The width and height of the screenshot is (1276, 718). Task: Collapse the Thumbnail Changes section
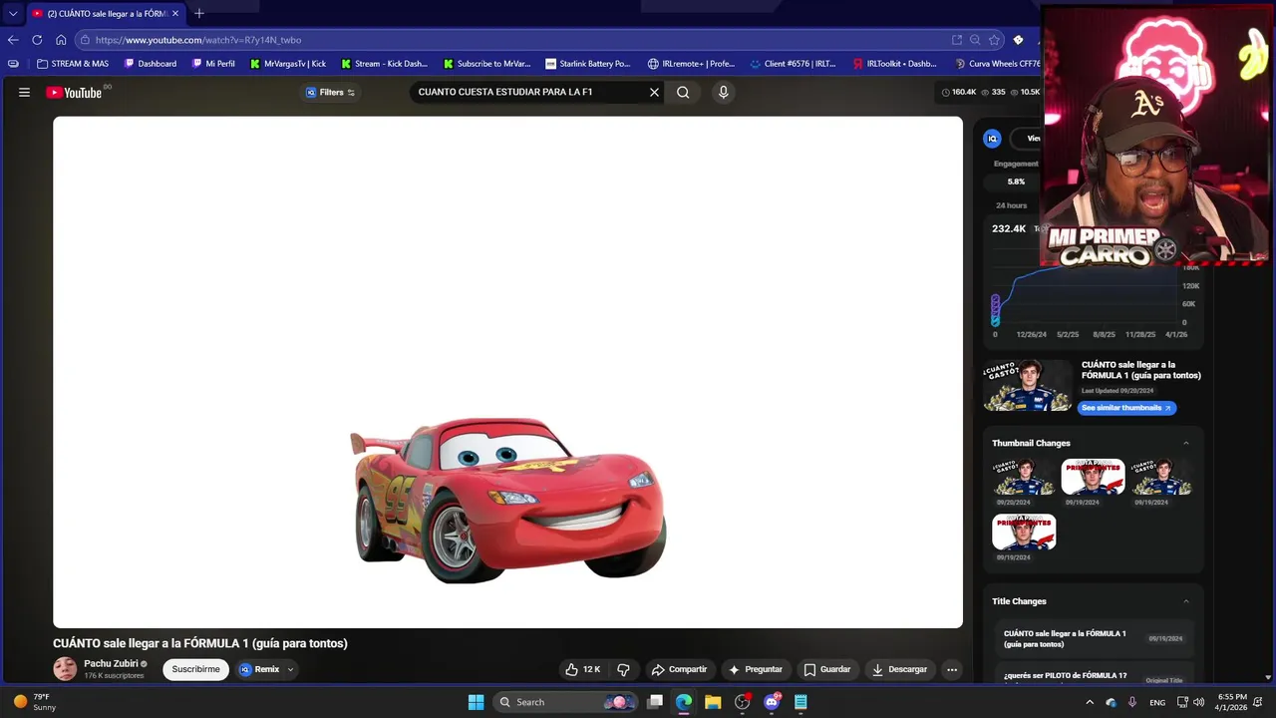(1185, 443)
